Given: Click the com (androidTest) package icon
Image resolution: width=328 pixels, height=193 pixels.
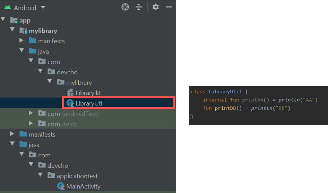Looking at the screenshot, I should (42, 113).
